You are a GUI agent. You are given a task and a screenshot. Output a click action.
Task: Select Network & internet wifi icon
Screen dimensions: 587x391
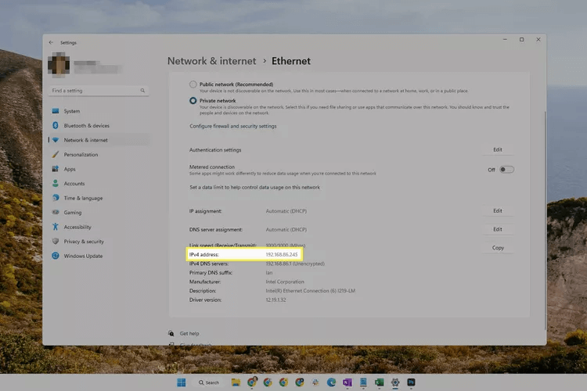coord(56,140)
